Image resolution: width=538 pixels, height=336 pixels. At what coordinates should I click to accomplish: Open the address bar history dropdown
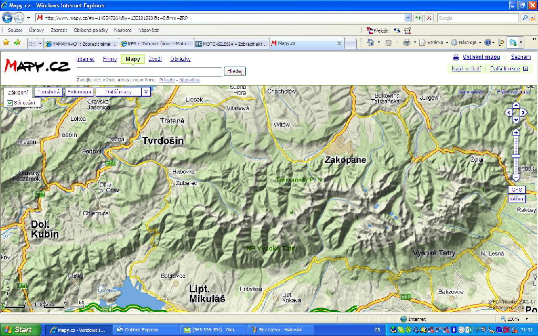tap(408, 18)
